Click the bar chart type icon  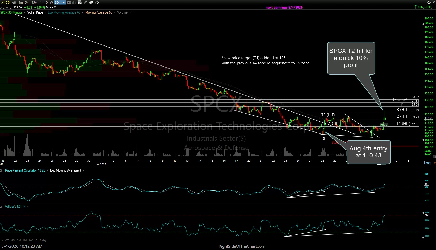tap(74, 3)
